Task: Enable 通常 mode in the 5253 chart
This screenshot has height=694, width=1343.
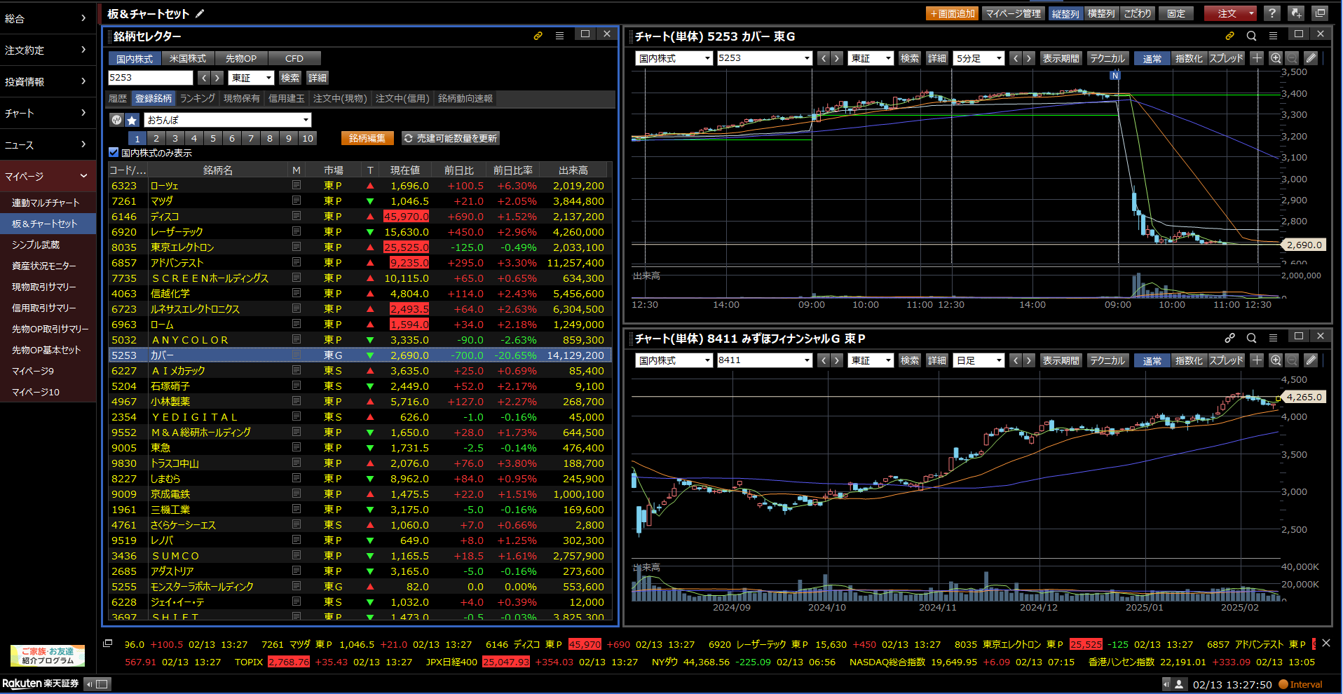Action: (x=1152, y=58)
